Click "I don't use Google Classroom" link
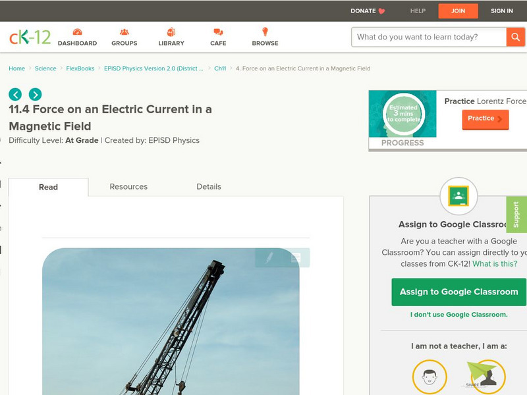 coord(458,315)
